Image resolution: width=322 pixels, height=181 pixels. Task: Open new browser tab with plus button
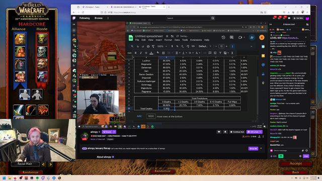(169, 7)
